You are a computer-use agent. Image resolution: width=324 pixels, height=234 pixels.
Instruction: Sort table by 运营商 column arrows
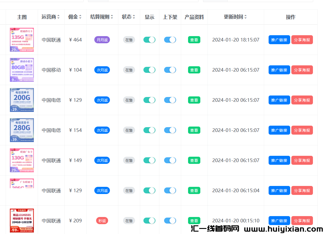tap(58, 17)
